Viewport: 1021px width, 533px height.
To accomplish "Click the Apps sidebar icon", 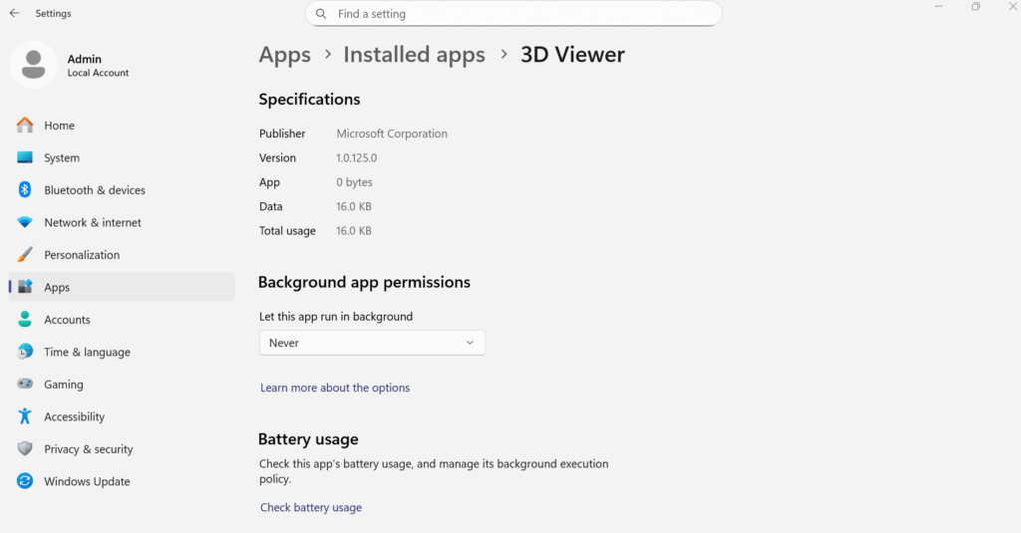I will (25, 286).
